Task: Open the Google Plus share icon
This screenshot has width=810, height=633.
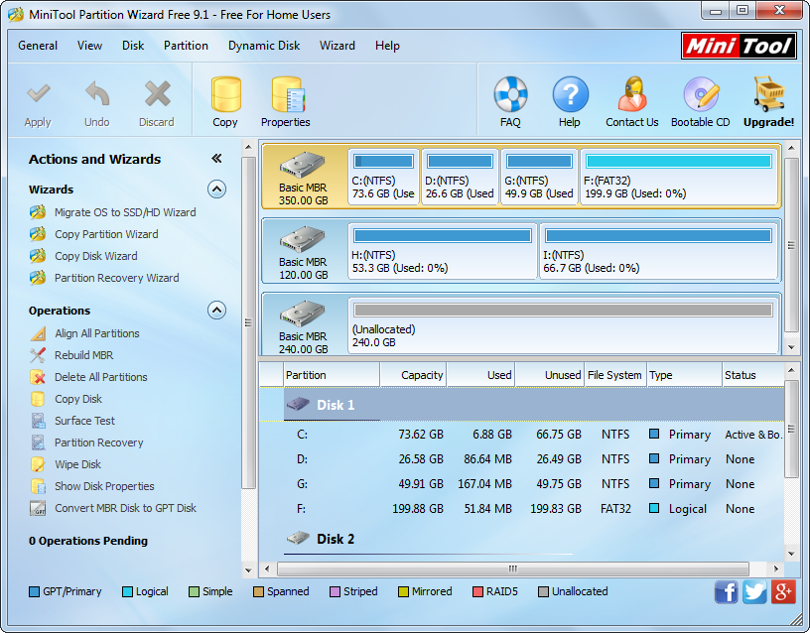Action: pyautogui.click(x=783, y=591)
